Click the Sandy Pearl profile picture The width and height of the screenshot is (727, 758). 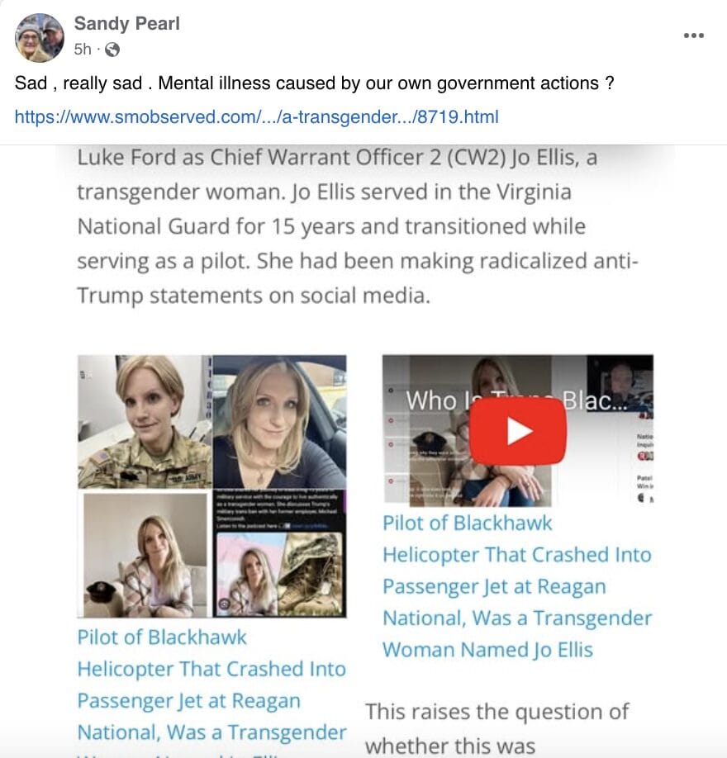(x=40, y=38)
